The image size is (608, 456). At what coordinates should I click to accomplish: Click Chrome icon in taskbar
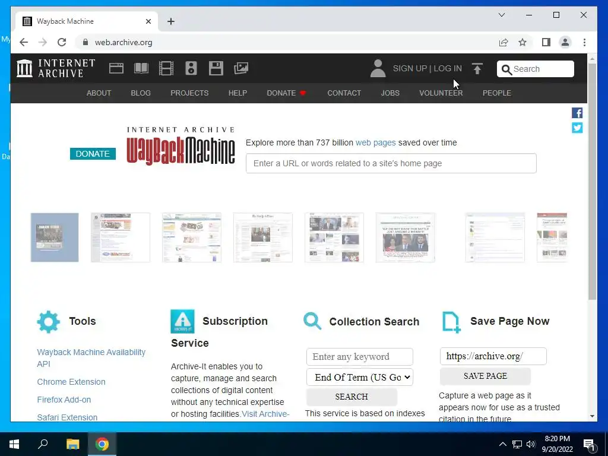click(x=102, y=444)
